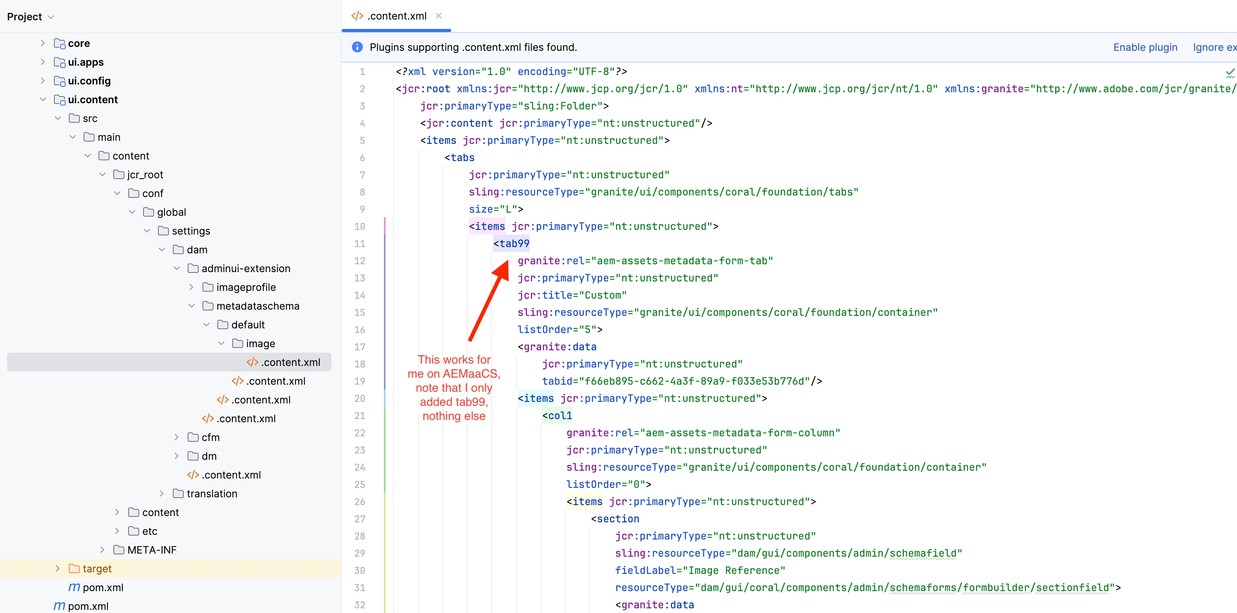Collapse the metadataschema folder
The image size is (1237, 613).
192,306
